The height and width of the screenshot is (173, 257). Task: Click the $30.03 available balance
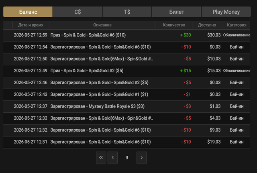(x=214, y=35)
